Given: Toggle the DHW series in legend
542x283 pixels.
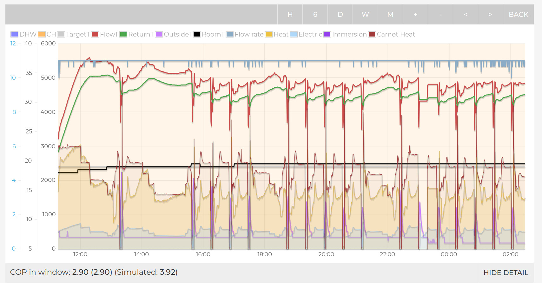Looking at the screenshot, I should tap(23, 34).
